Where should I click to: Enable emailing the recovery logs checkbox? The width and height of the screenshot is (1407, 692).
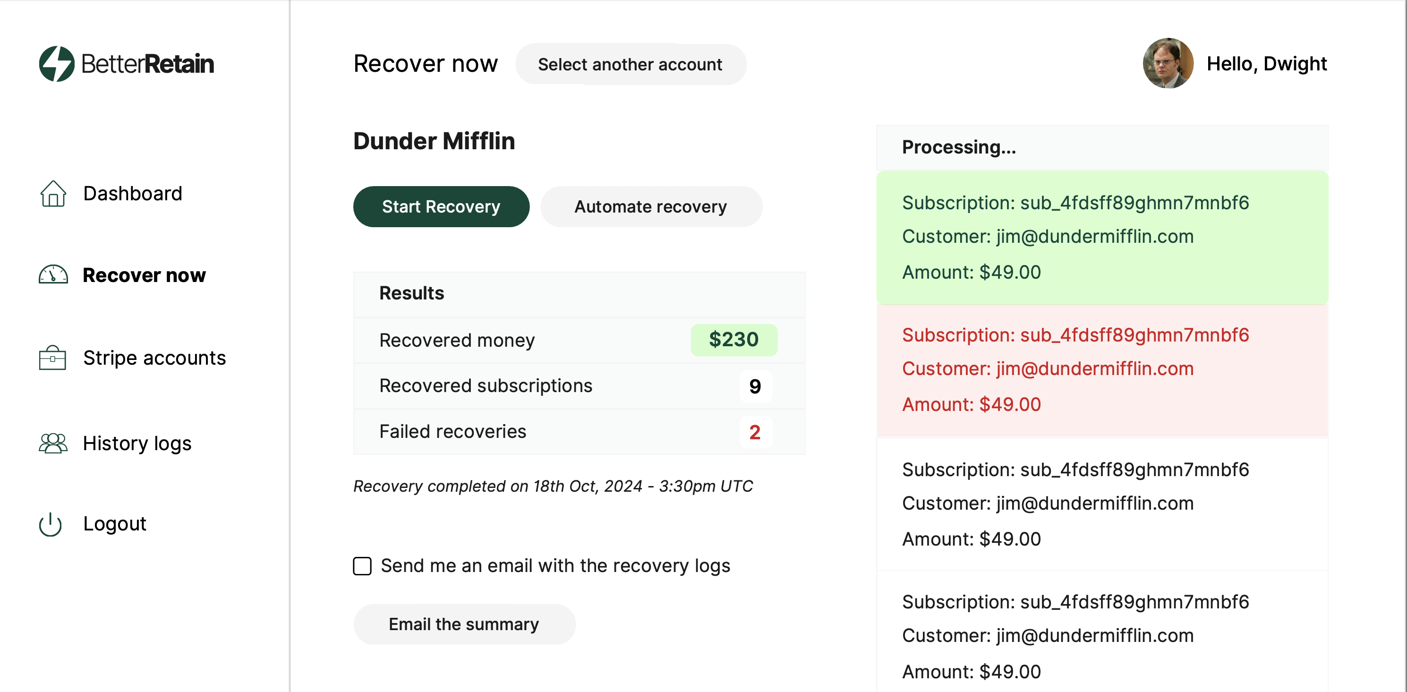[362, 566]
